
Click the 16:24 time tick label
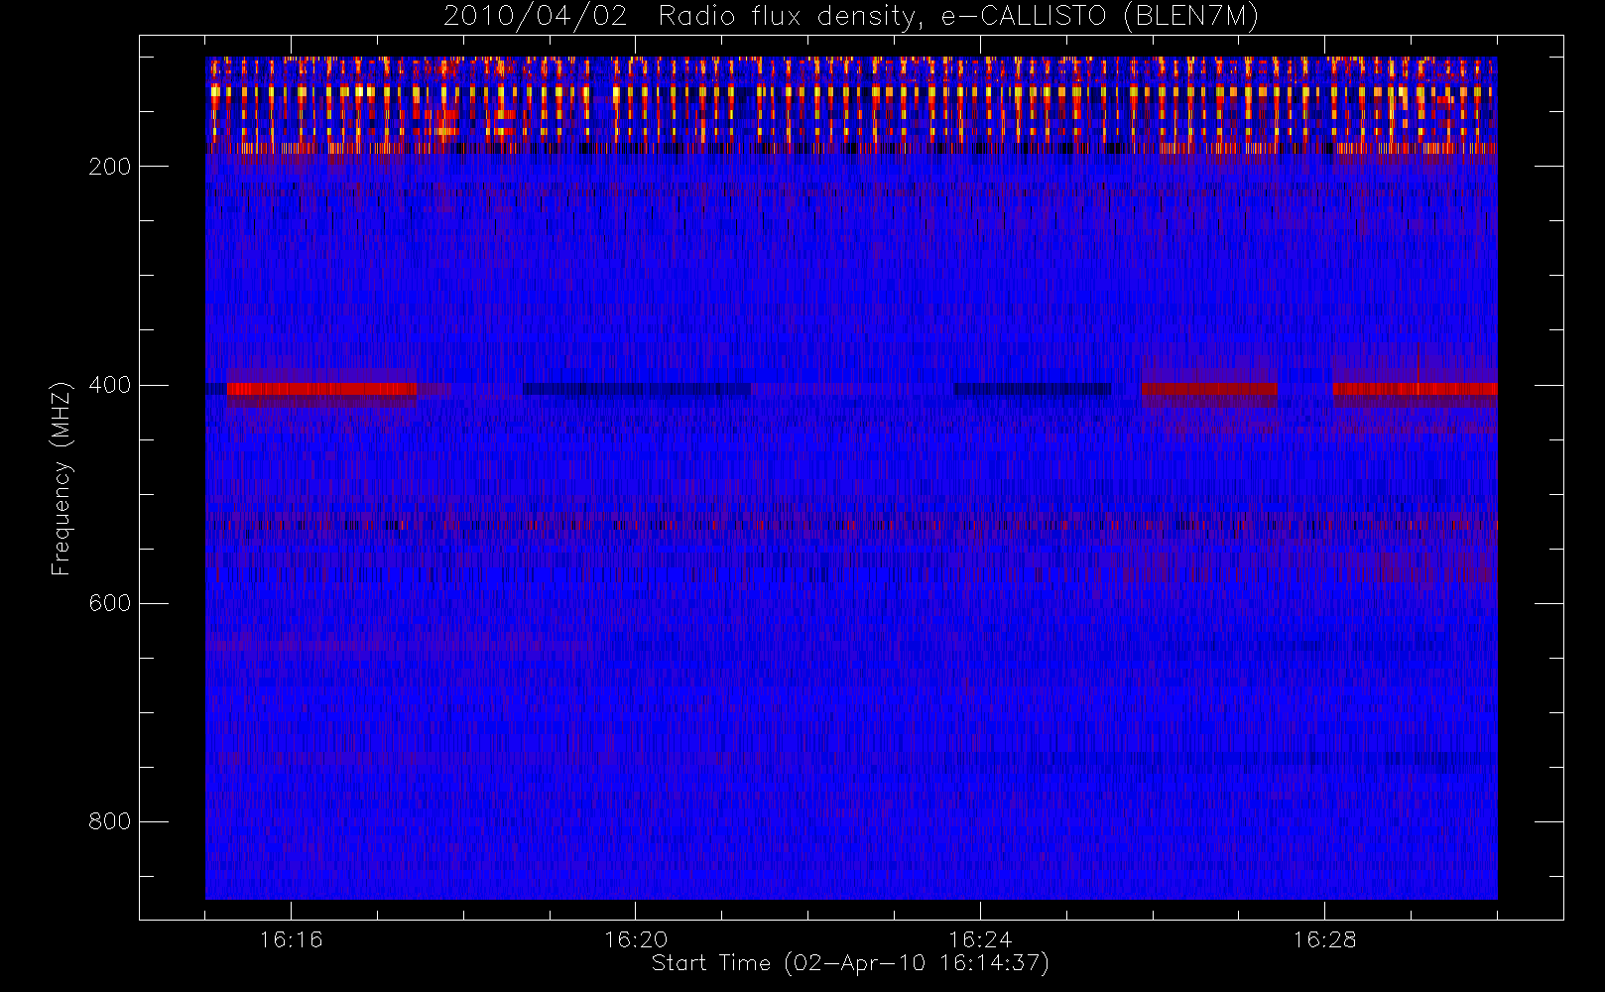click(x=980, y=939)
